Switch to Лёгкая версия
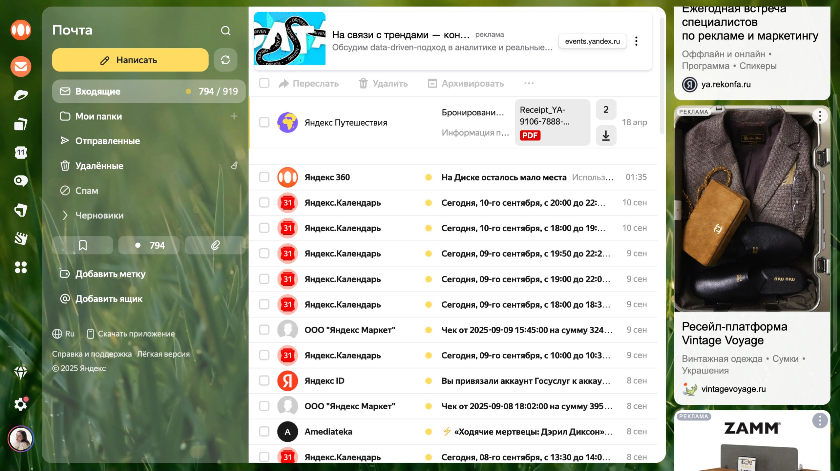 163,354
